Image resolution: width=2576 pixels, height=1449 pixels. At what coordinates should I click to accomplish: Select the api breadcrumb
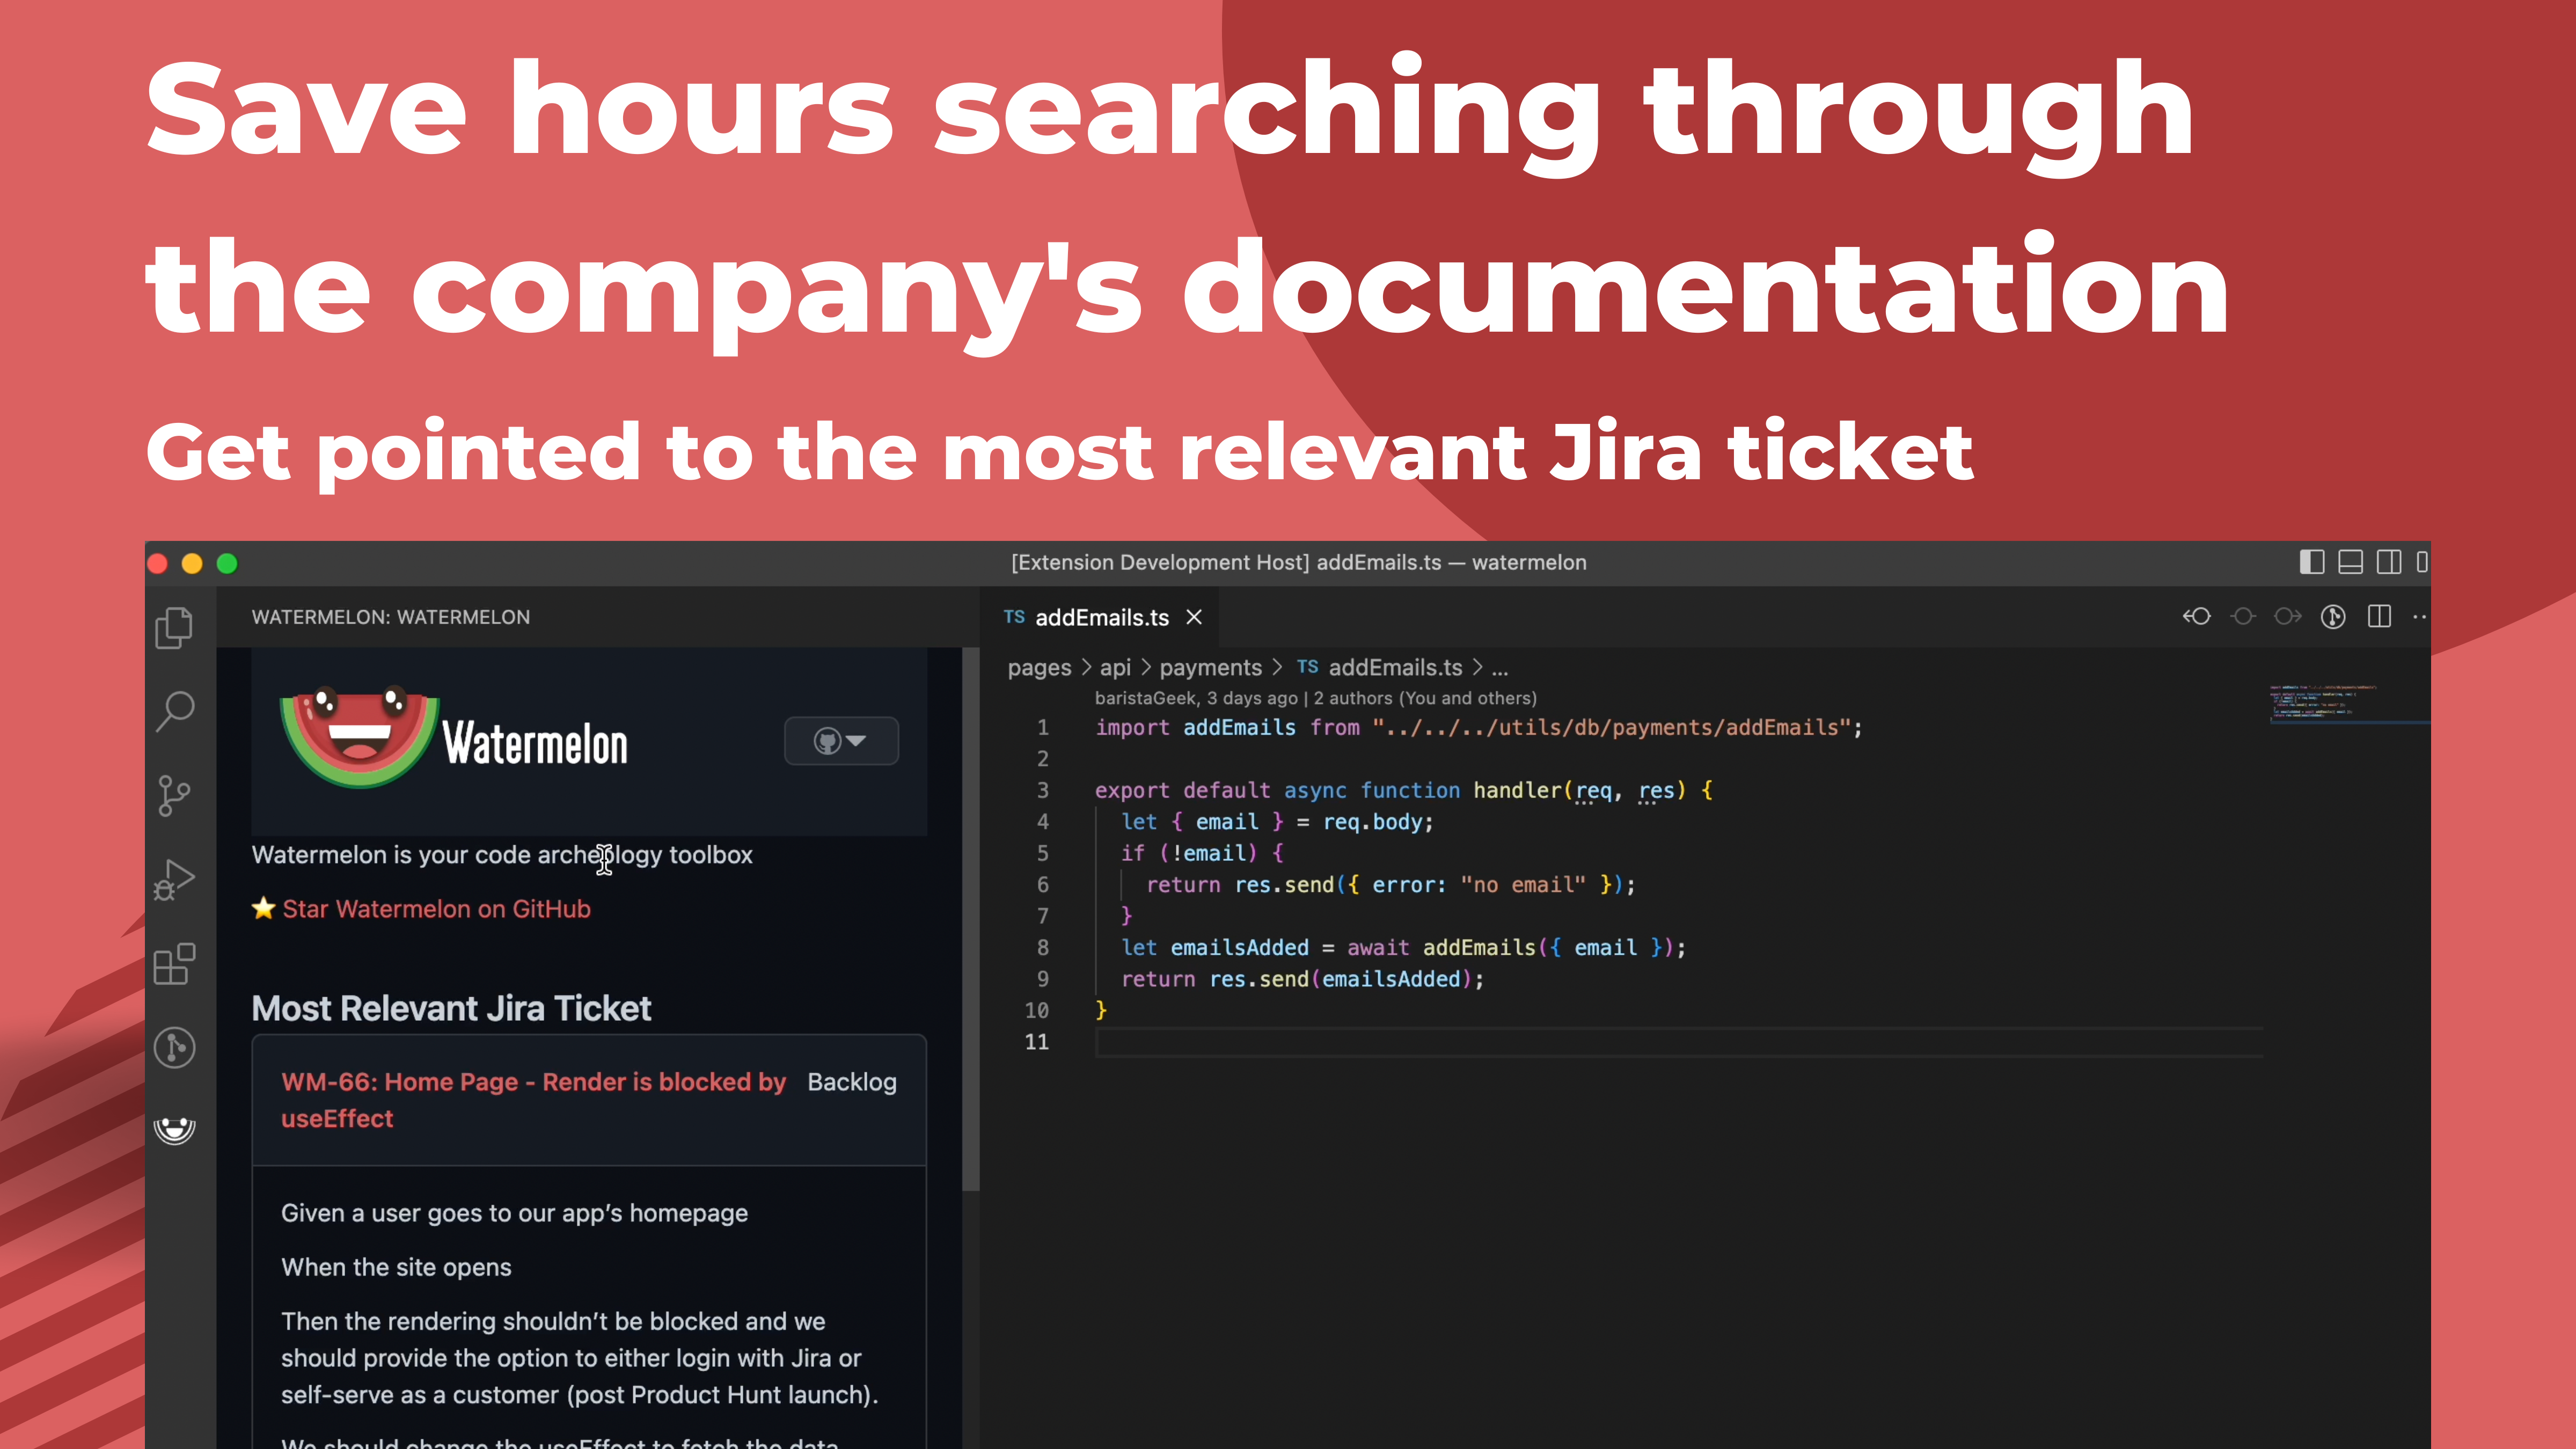(1115, 668)
